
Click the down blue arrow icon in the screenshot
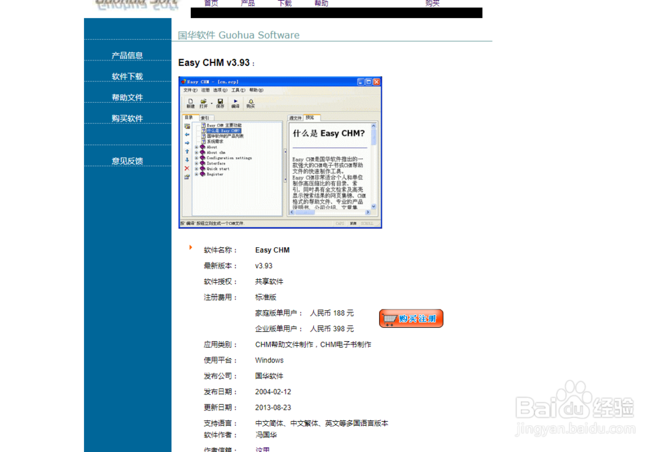click(187, 160)
